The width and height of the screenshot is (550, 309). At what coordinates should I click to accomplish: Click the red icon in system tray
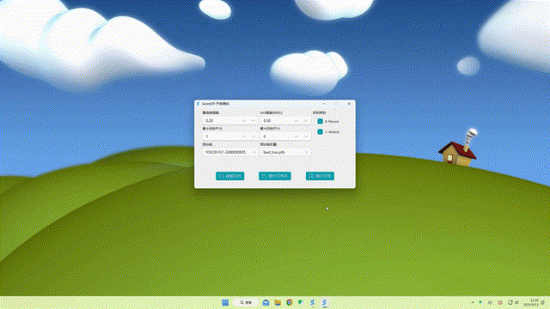500,302
